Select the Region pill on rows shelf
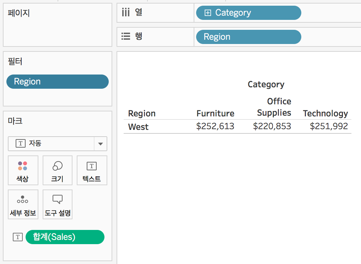 tap(249, 37)
